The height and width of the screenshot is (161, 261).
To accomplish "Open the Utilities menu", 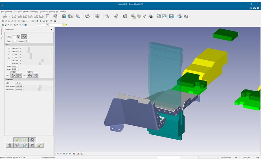I will pyautogui.click(x=26, y=11).
